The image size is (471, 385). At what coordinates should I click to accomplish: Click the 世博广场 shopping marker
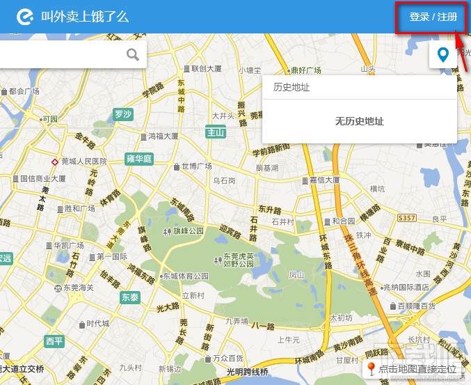click(x=177, y=166)
